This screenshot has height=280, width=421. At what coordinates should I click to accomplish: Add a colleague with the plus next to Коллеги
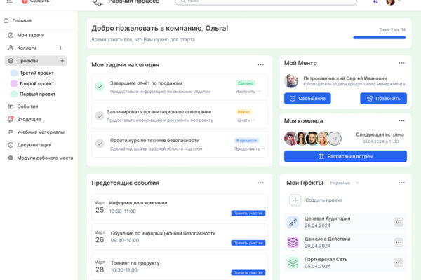[60, 48]
